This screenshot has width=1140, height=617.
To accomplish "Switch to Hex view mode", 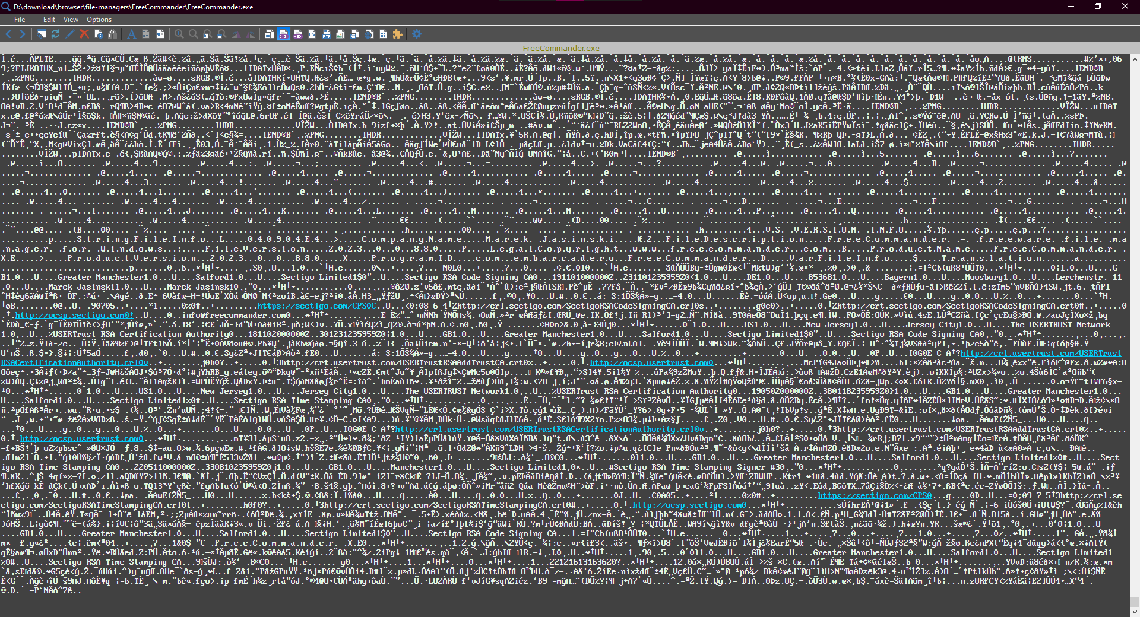I will coord(297,34).
